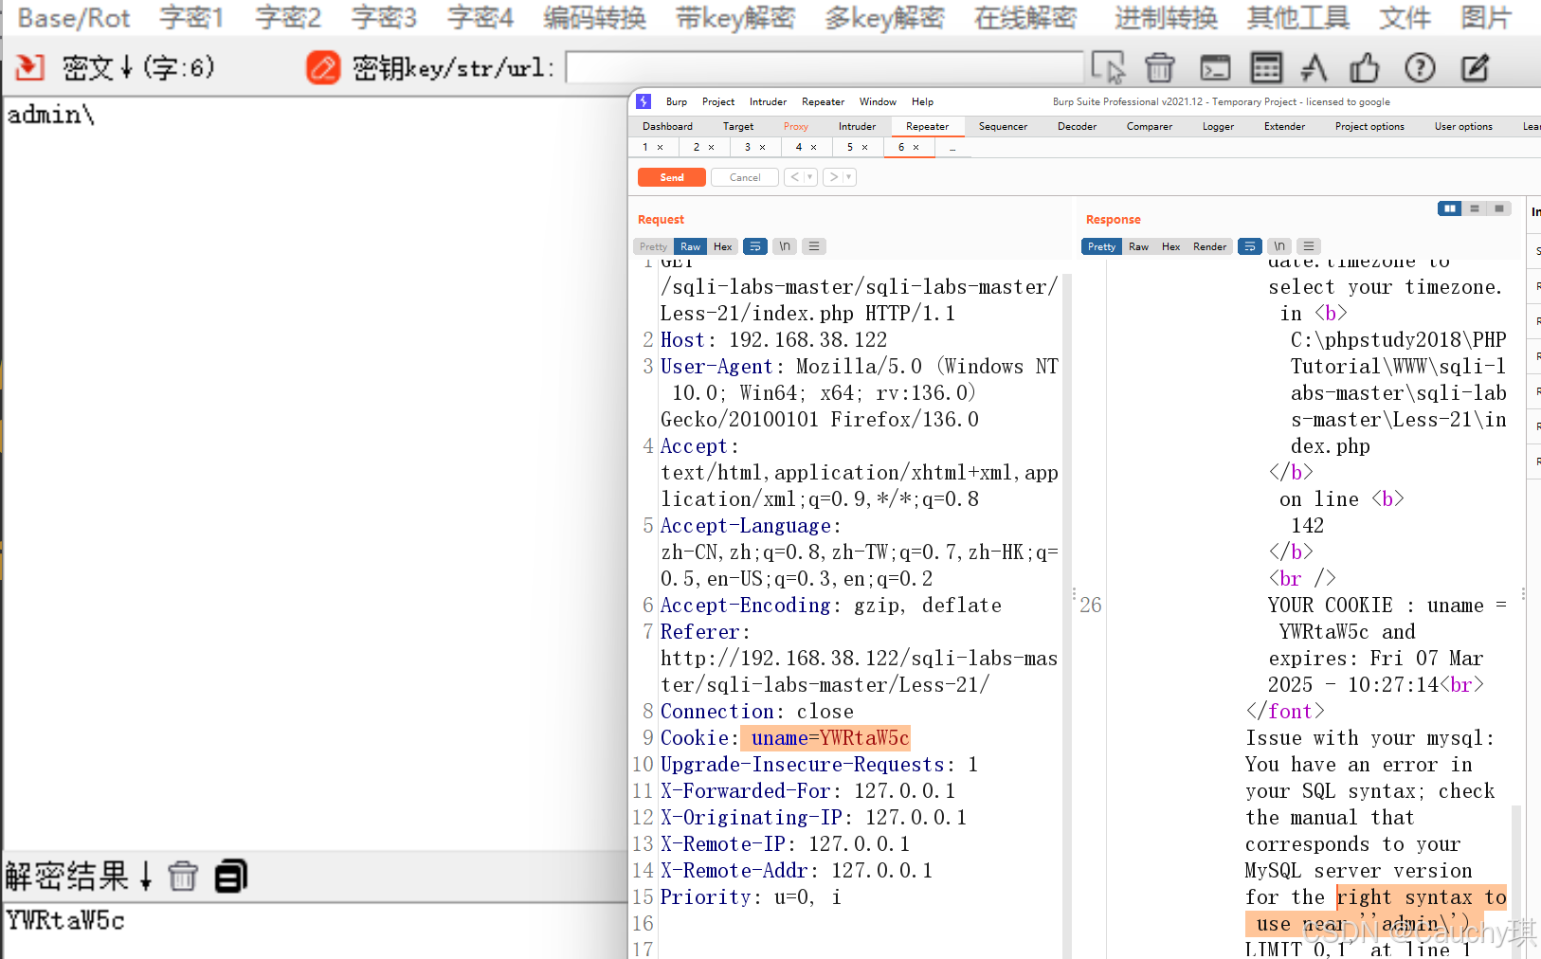1541x959 pixels.
Task: Expand the '...' tab overflow in Repeater
Action: [x=953, y=147]
